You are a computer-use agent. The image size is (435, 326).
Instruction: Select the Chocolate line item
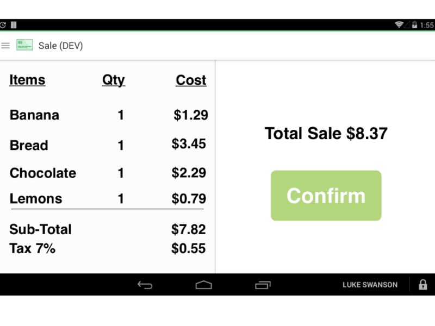[x=108, y=173]
